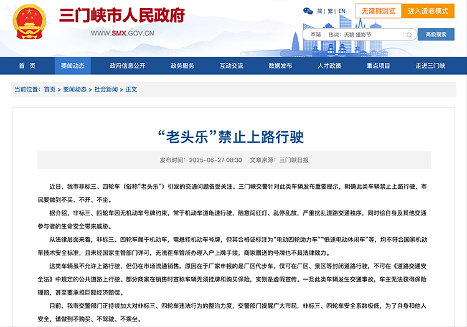Viewport: 467px width, 327px height.
Task: Click 社会新闻 breadcrumb link
Action: pyautogui.click(x=106, y=89)
